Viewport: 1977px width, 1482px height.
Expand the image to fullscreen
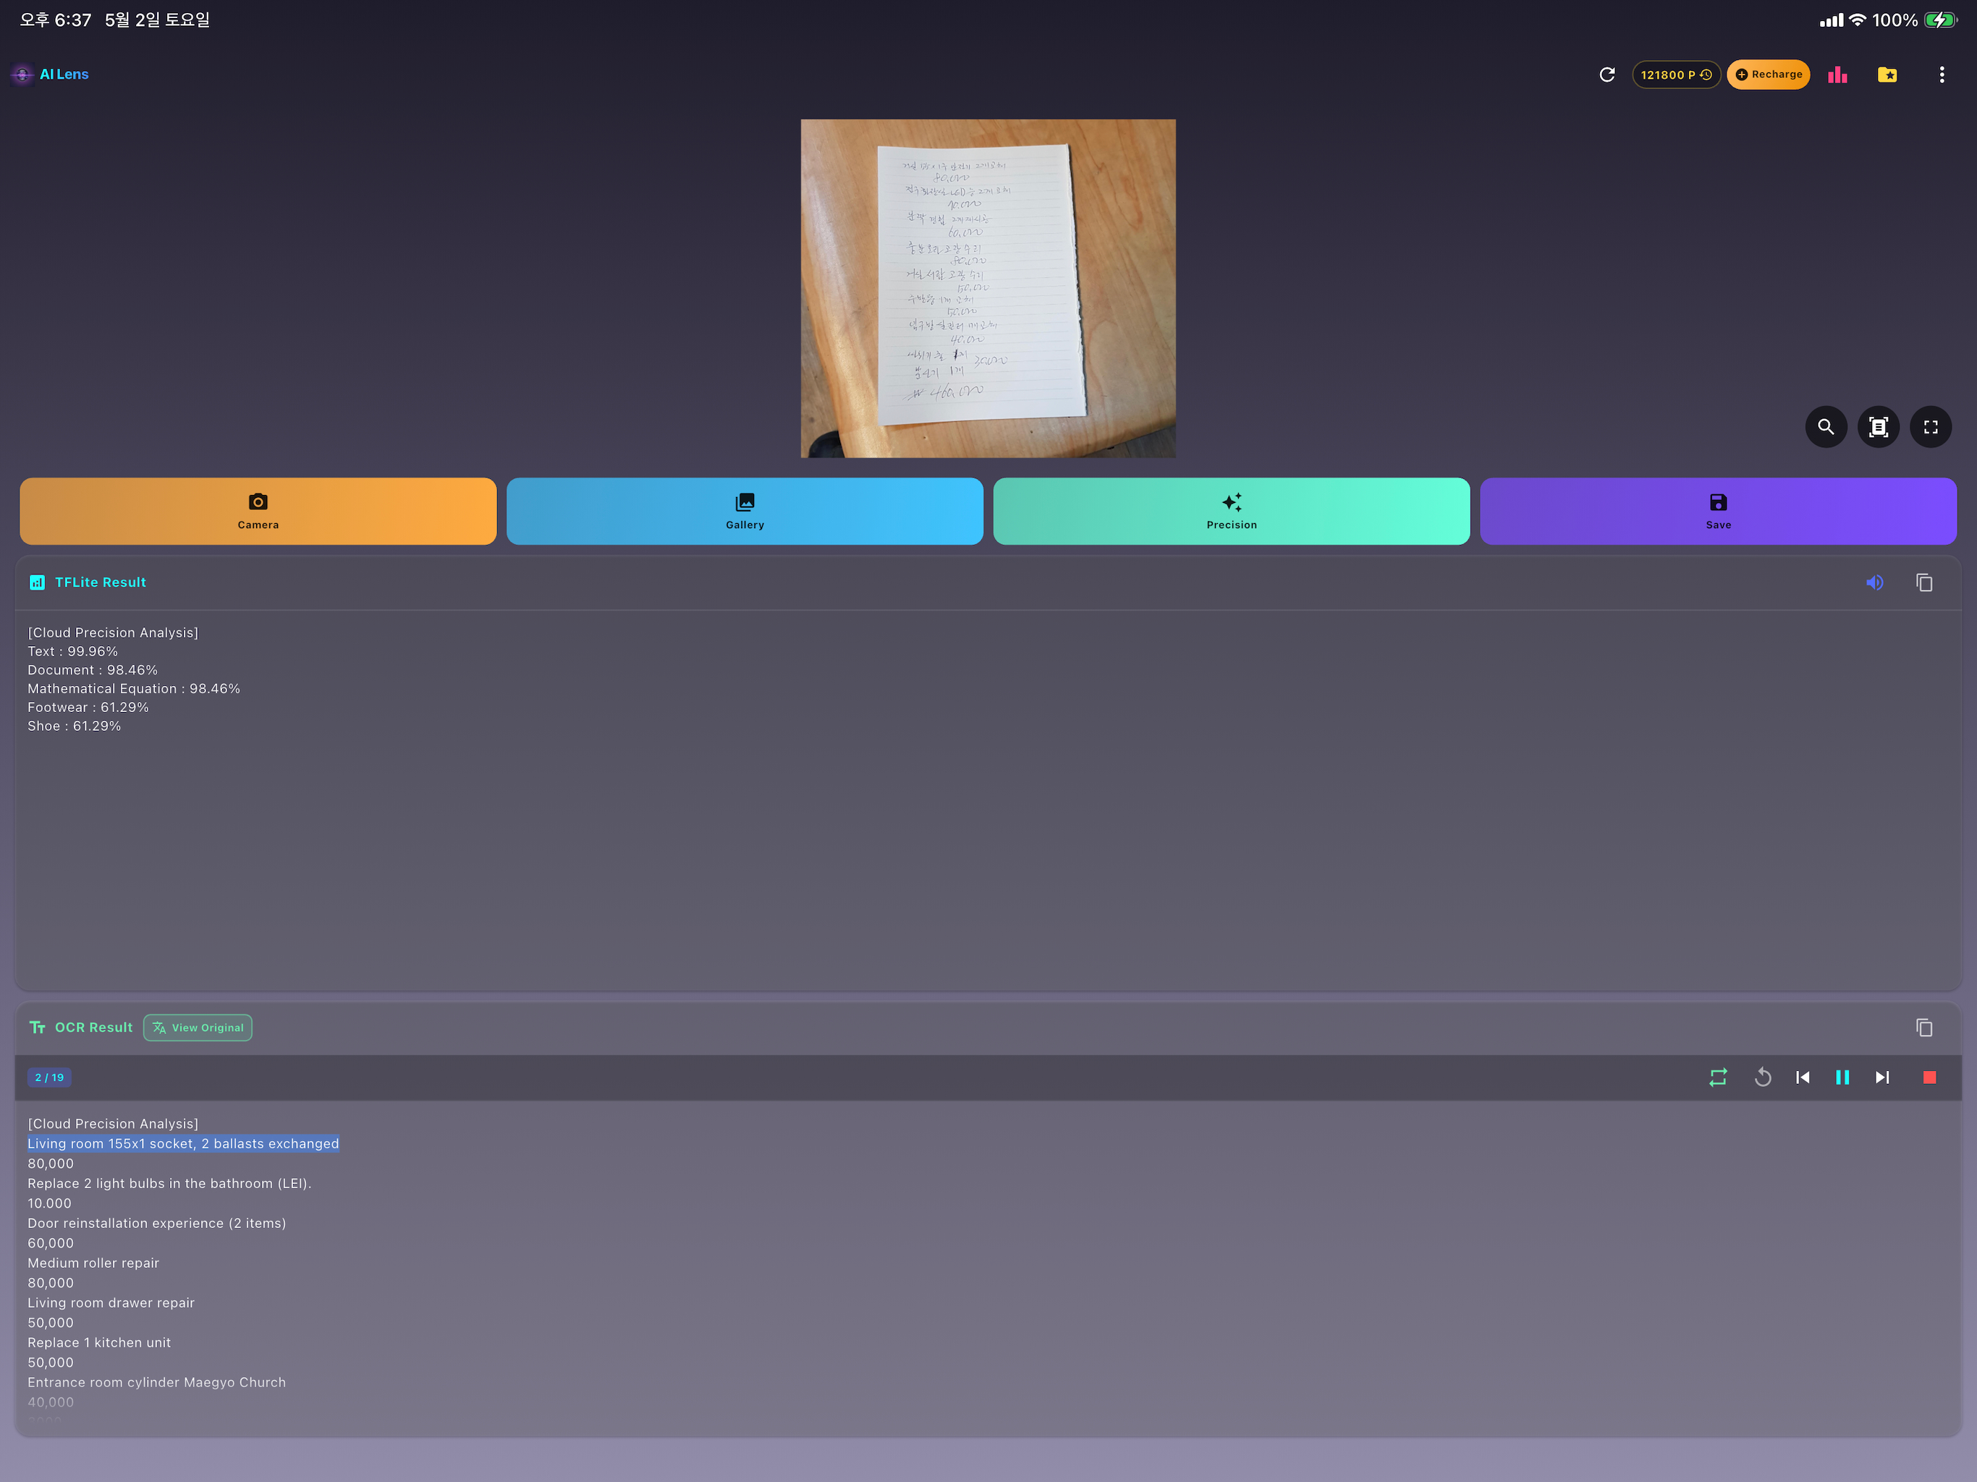coord(1931,426)
